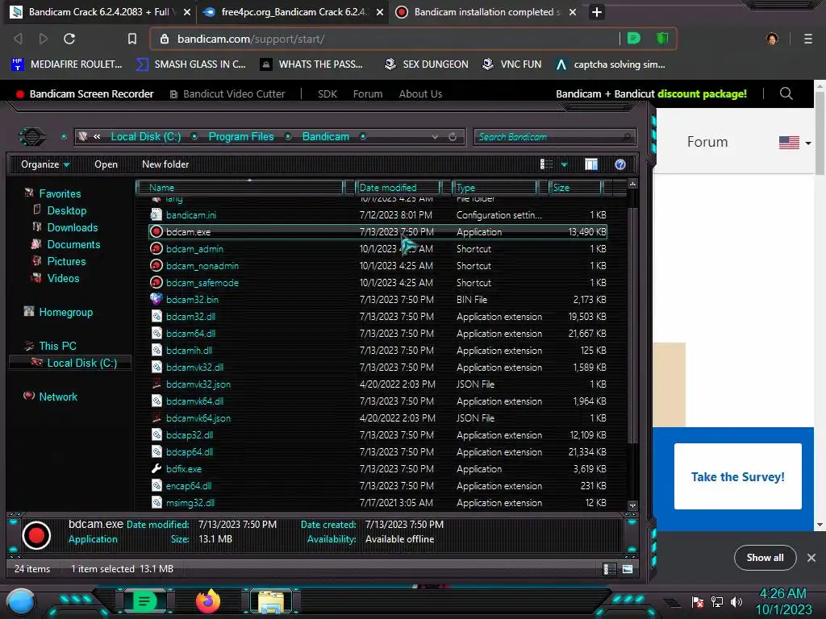Click the search magnifier on Bandicam site

tap(786, 93)
